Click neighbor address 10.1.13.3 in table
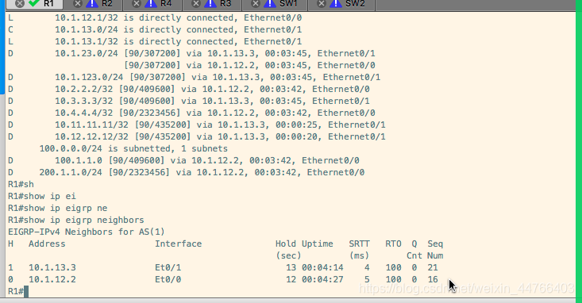 52,267
